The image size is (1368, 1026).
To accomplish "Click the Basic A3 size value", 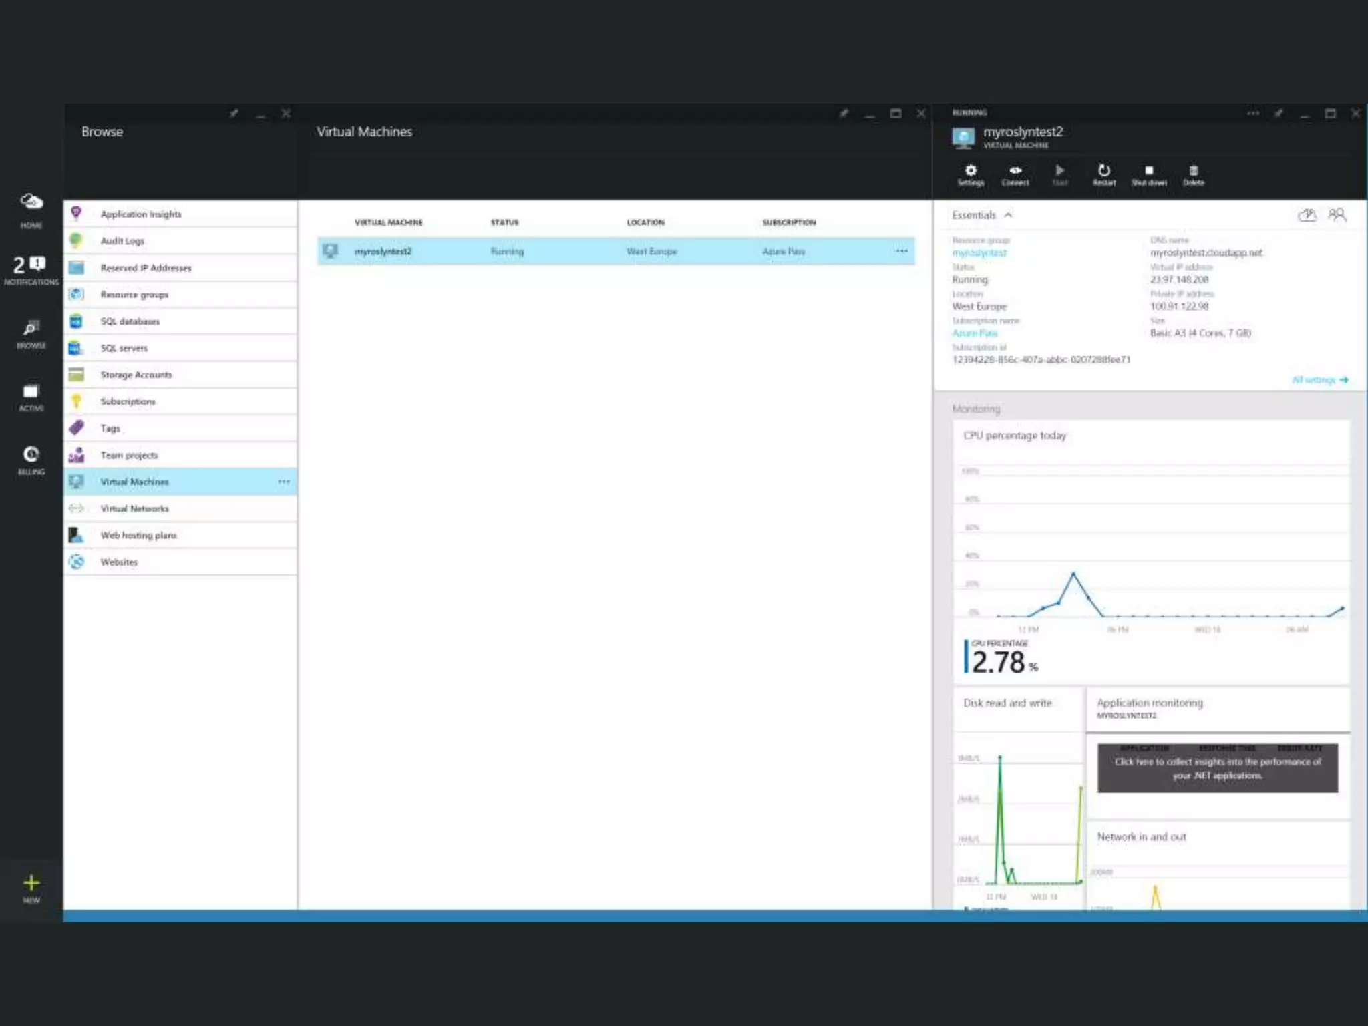I will (x=1200, y=333).
